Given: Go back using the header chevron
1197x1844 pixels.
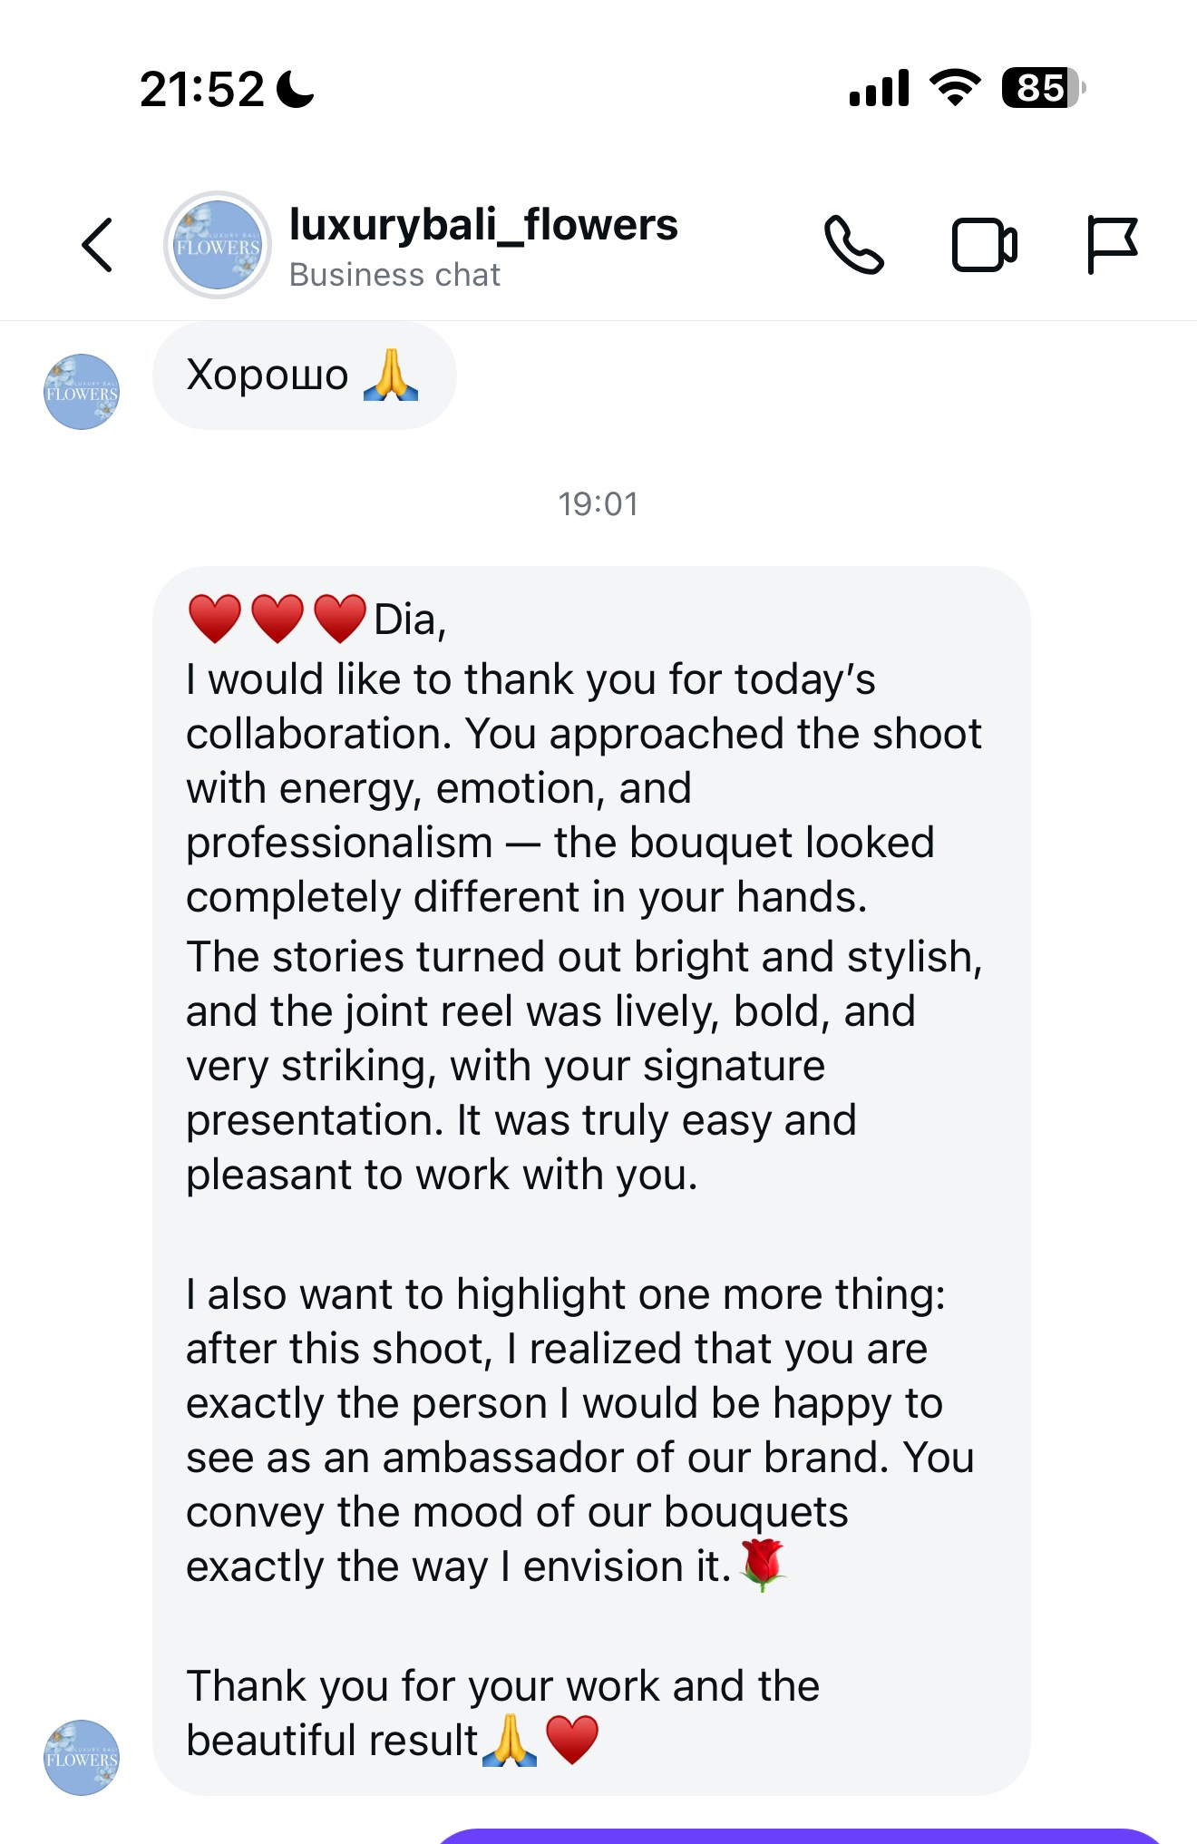Looking at the screenshot, I should click(97, 245).
